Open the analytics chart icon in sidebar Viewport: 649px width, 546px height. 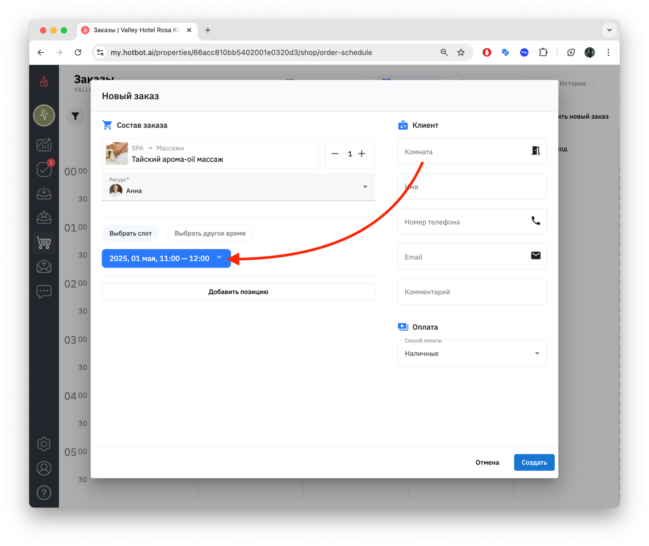tap(44, 145)
